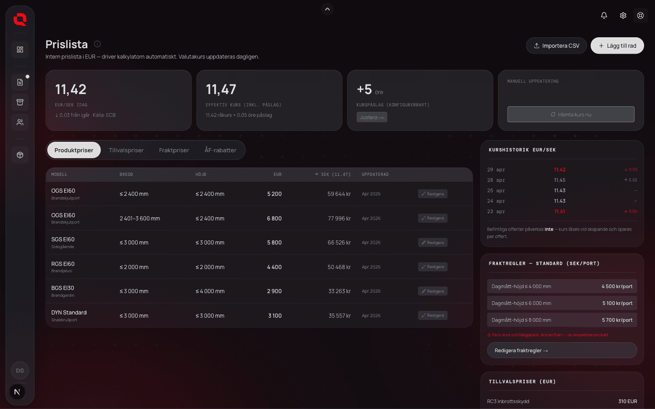Screen dimensions: 655x409
Task: Click the 11,42 EUR/SEK rate value
Action: (71, 90)
